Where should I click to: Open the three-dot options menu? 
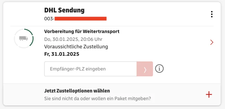(x=212, y=14)
